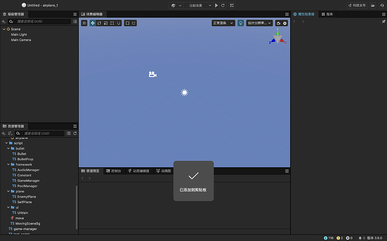This screenshot has width=387, height=241.
Task: Play the preview of current scene
Action: pyautogui.click(x=216, y=6)
